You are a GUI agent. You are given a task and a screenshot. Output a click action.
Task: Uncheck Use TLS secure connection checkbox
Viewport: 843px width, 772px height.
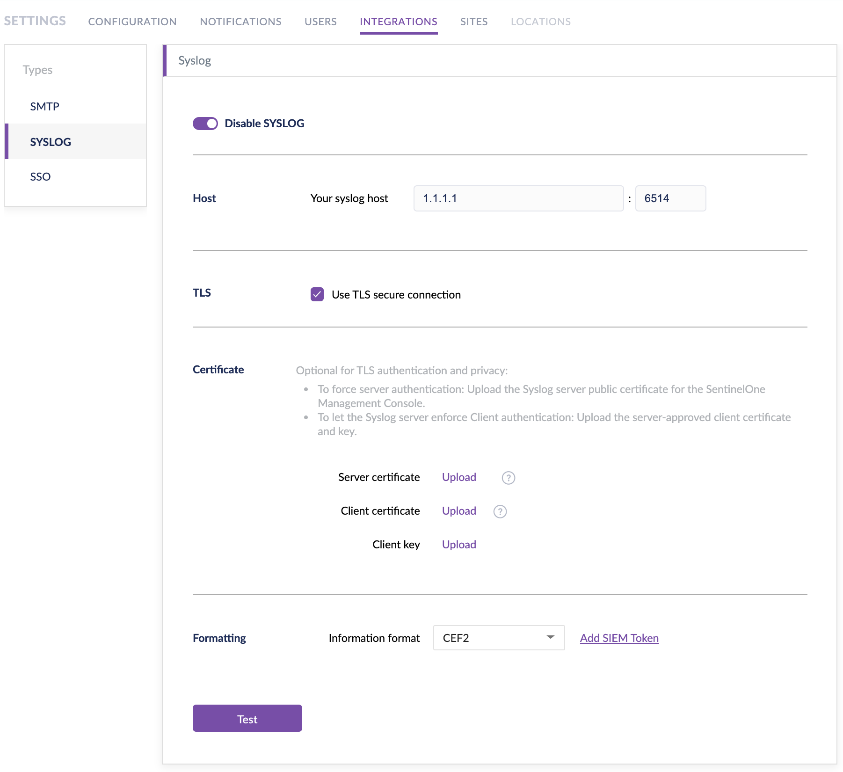317,294
